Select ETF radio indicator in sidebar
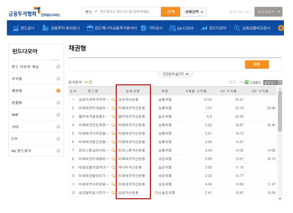 58,139
